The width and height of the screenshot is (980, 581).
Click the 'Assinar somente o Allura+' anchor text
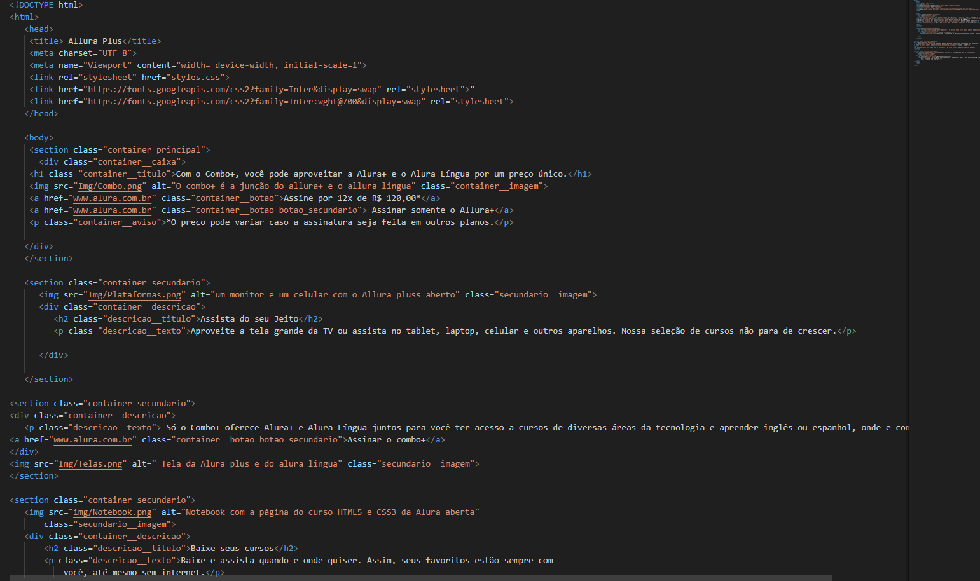433,210
